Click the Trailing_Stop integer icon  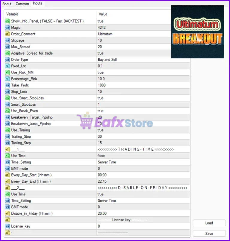tap(7, 137)
